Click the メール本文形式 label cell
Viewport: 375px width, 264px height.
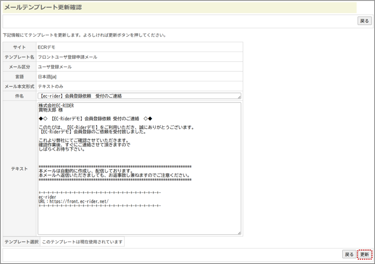pos(19,87)
